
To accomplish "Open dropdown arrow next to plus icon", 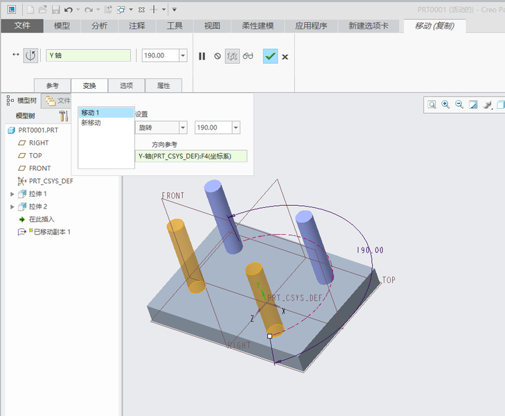I will (x=164, y=10).
